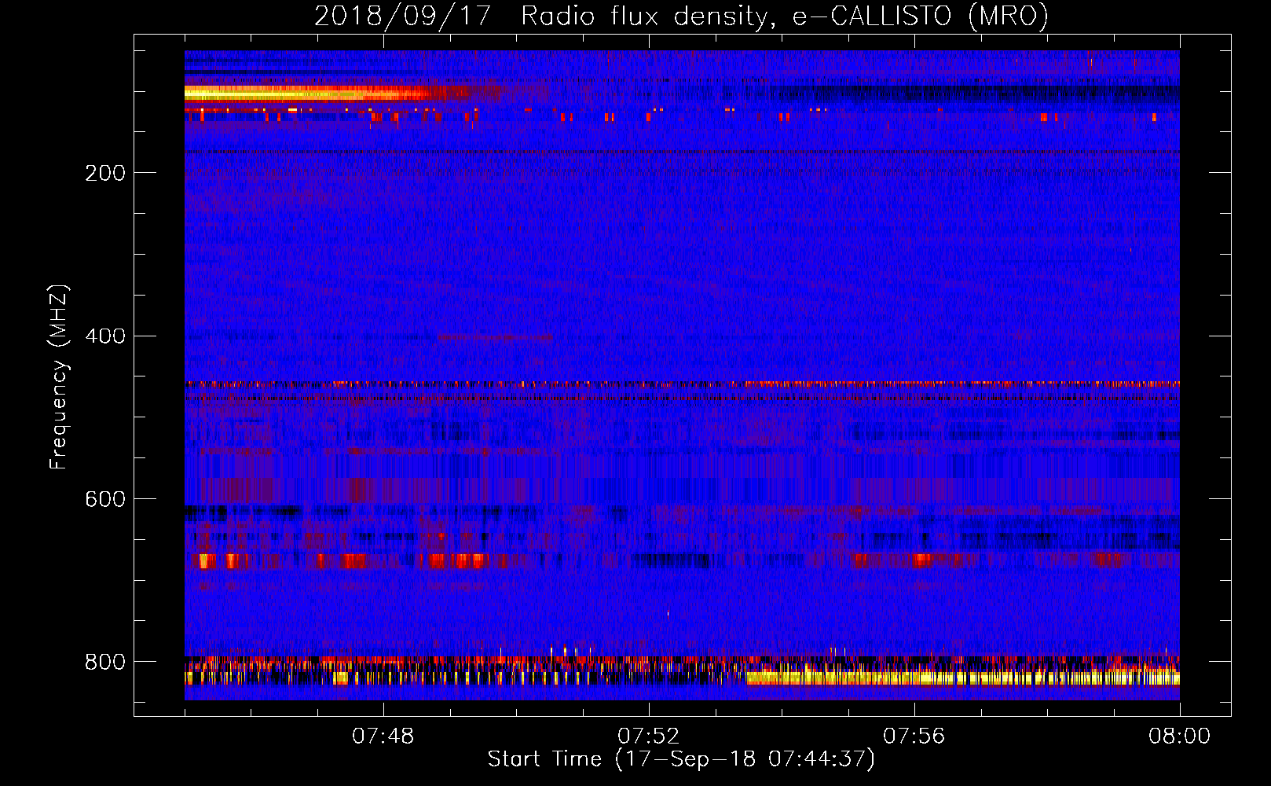Click the 400 frequency tick label
The width and height of the screenshot is (1271, 786).
tap(105, 336)
